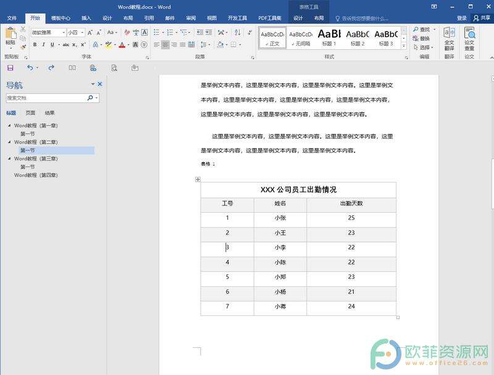Click the Format Painter brush icon
494x375 pixels.
(x=23, y=47)
